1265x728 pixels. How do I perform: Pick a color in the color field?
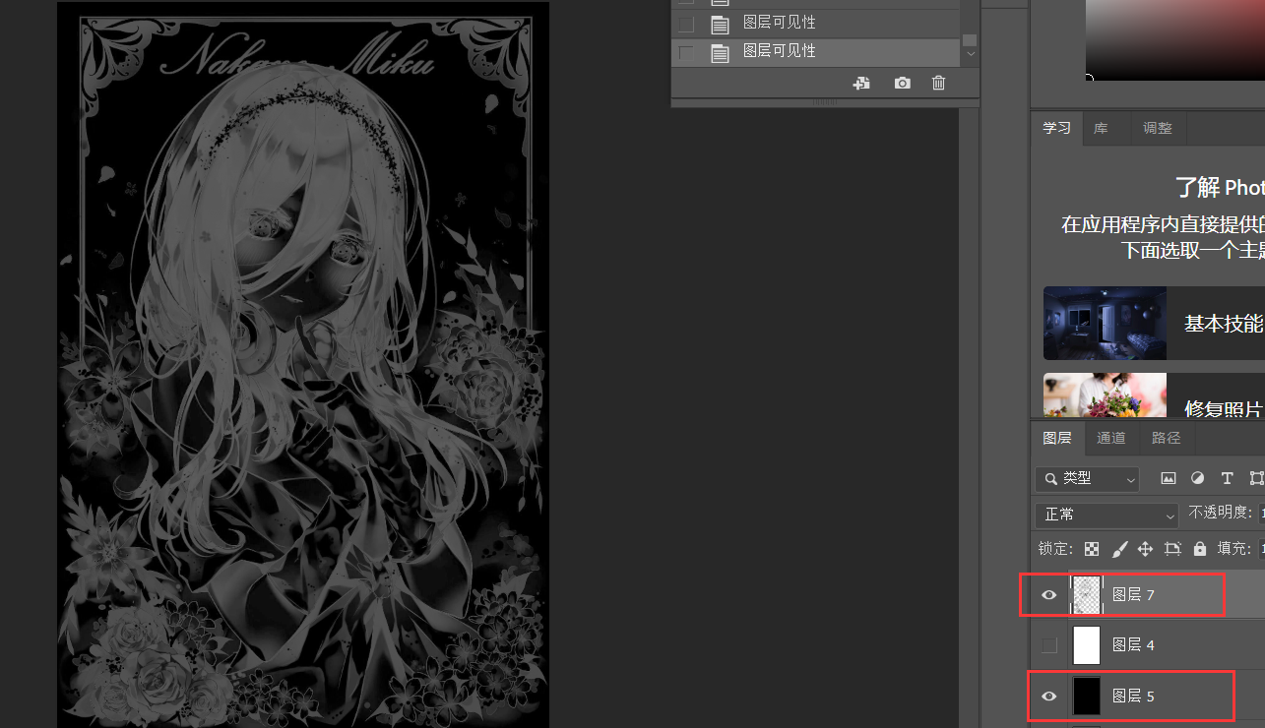(1175, 39)
